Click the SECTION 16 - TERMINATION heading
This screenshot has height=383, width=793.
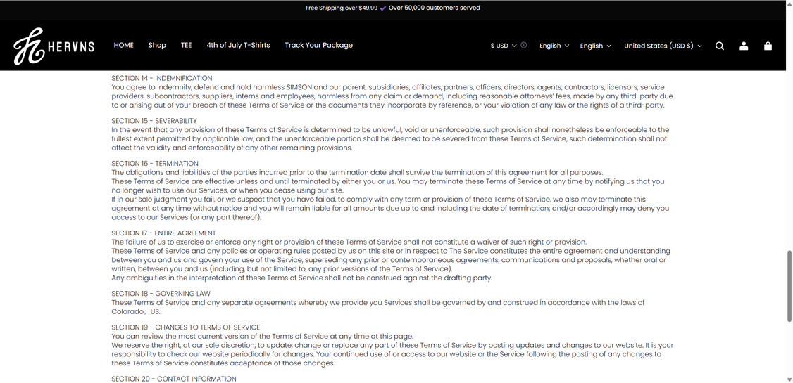coord(155,164)
